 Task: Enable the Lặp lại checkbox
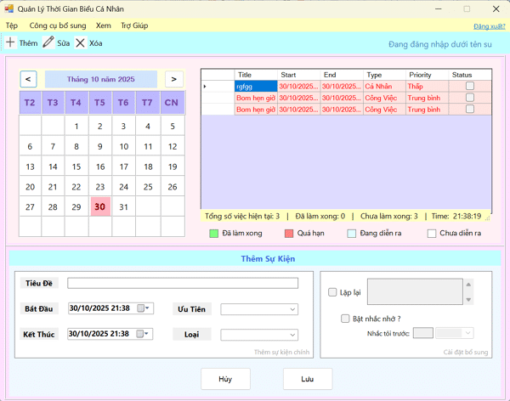pos(332,292)
